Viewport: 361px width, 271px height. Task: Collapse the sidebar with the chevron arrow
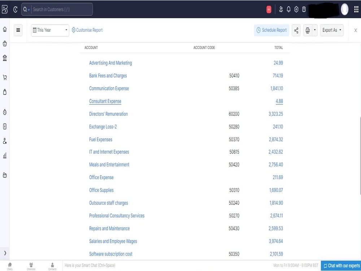4,253
